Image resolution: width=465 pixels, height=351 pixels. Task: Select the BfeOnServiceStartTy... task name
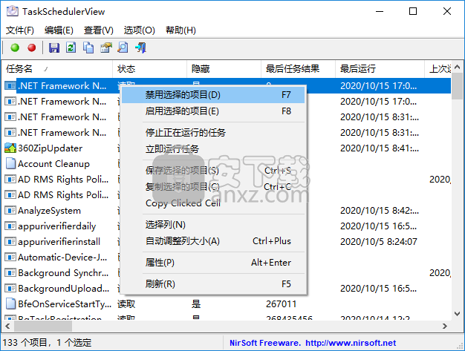click(x=65, y=304)
